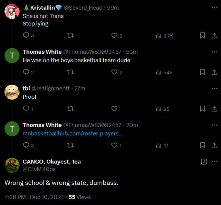
Task: Reply to tbi's "Proof" tweet
Action: (26, 109)
